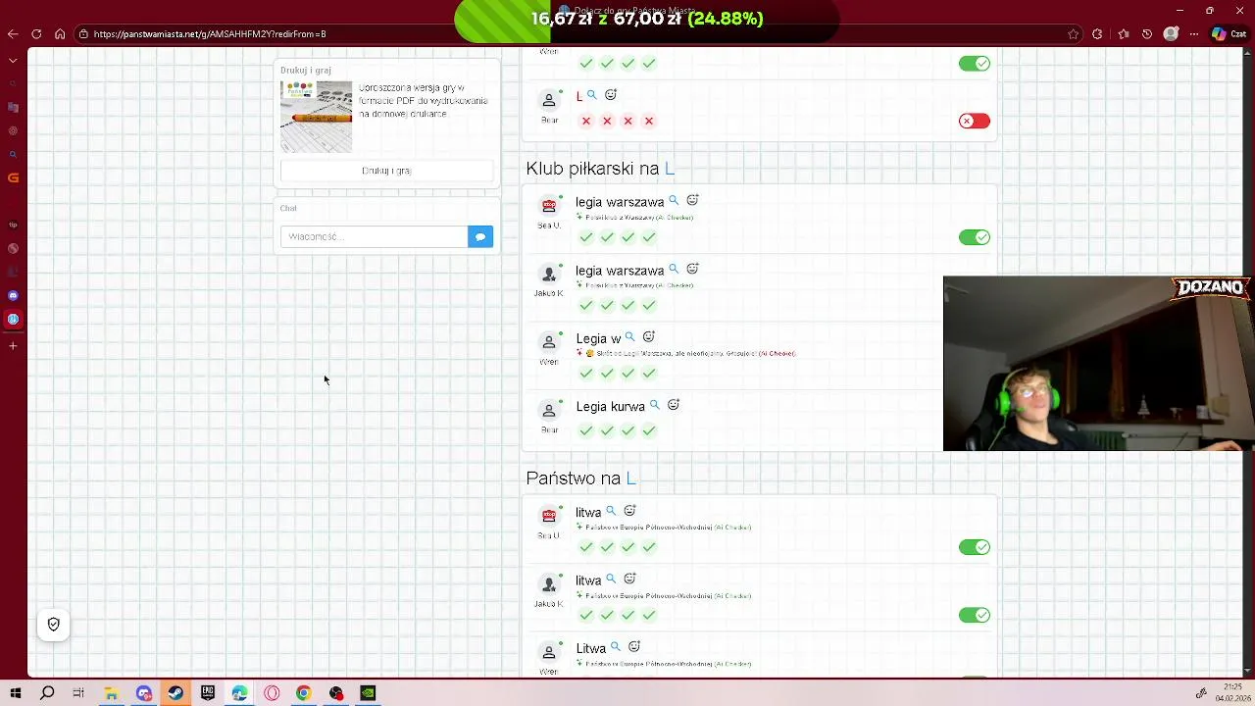Click answer text 'Legia kurwa'

coord(611,406)
